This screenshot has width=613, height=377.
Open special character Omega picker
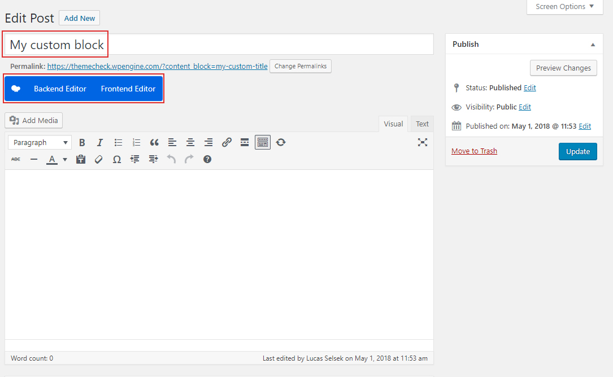pos(117,160)
